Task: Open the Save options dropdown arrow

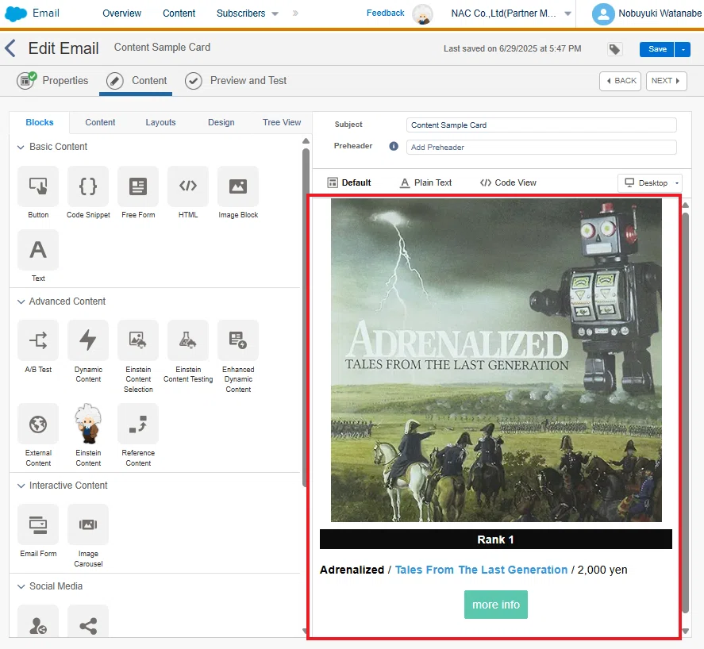Action: pos(683,49)
